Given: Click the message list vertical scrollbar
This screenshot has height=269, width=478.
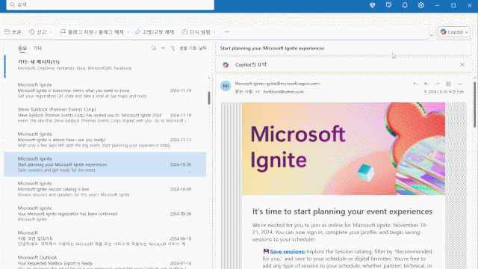Looking at the screenshot, I should [x=209, y=98].
